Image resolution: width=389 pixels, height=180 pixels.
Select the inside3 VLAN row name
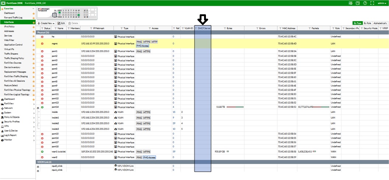pyautogui.click(x=55, y=129)
